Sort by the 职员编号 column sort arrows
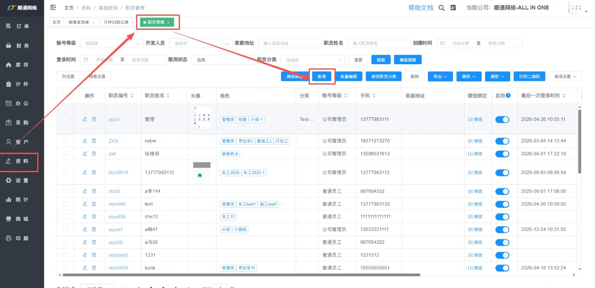595x288 pixels. pos(132,96)
